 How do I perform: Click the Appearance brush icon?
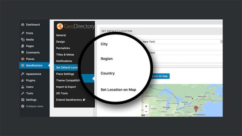pyautogui.click(x=23, y=74)
